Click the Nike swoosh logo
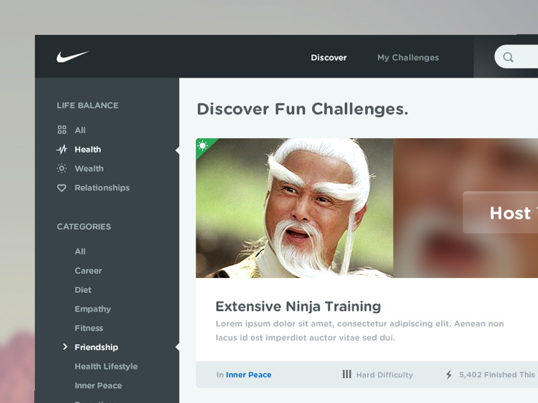538x403 pixels. (x=73, y=56)
